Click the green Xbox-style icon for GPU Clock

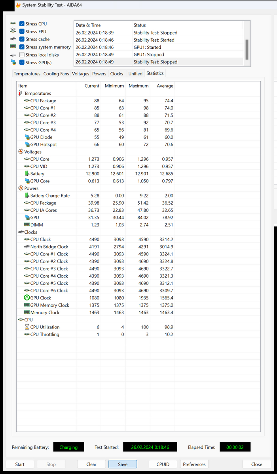[27, 298]
